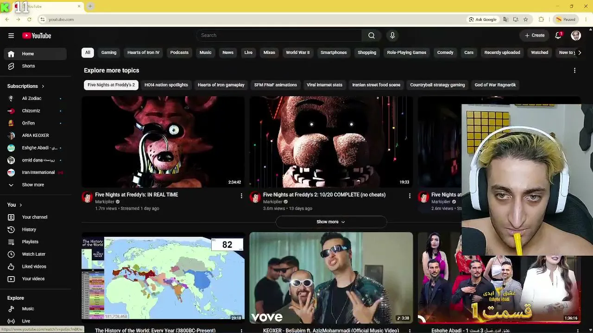The image size is (593, 333).
Task: Open the Chrome three-dot menu
Action: 587,19
